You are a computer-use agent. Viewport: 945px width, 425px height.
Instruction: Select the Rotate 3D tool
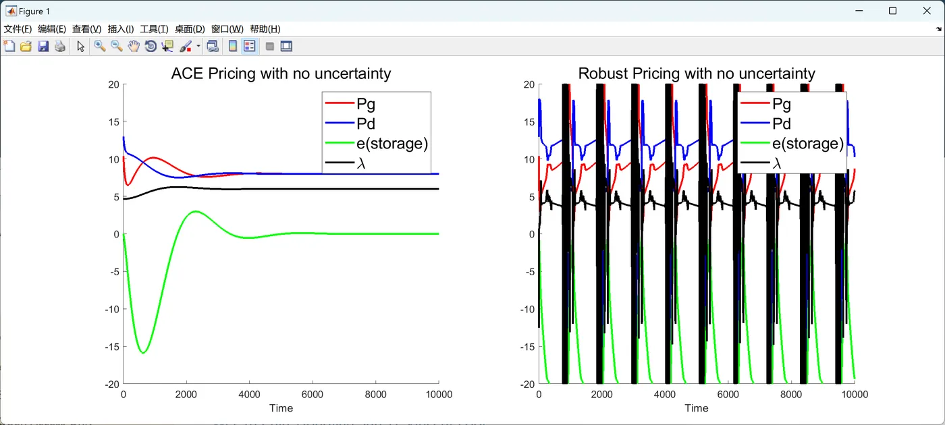[x=151, y=47]
